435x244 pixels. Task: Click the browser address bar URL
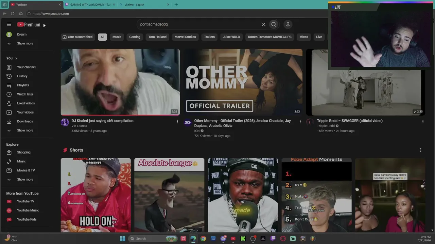point(51,14)
